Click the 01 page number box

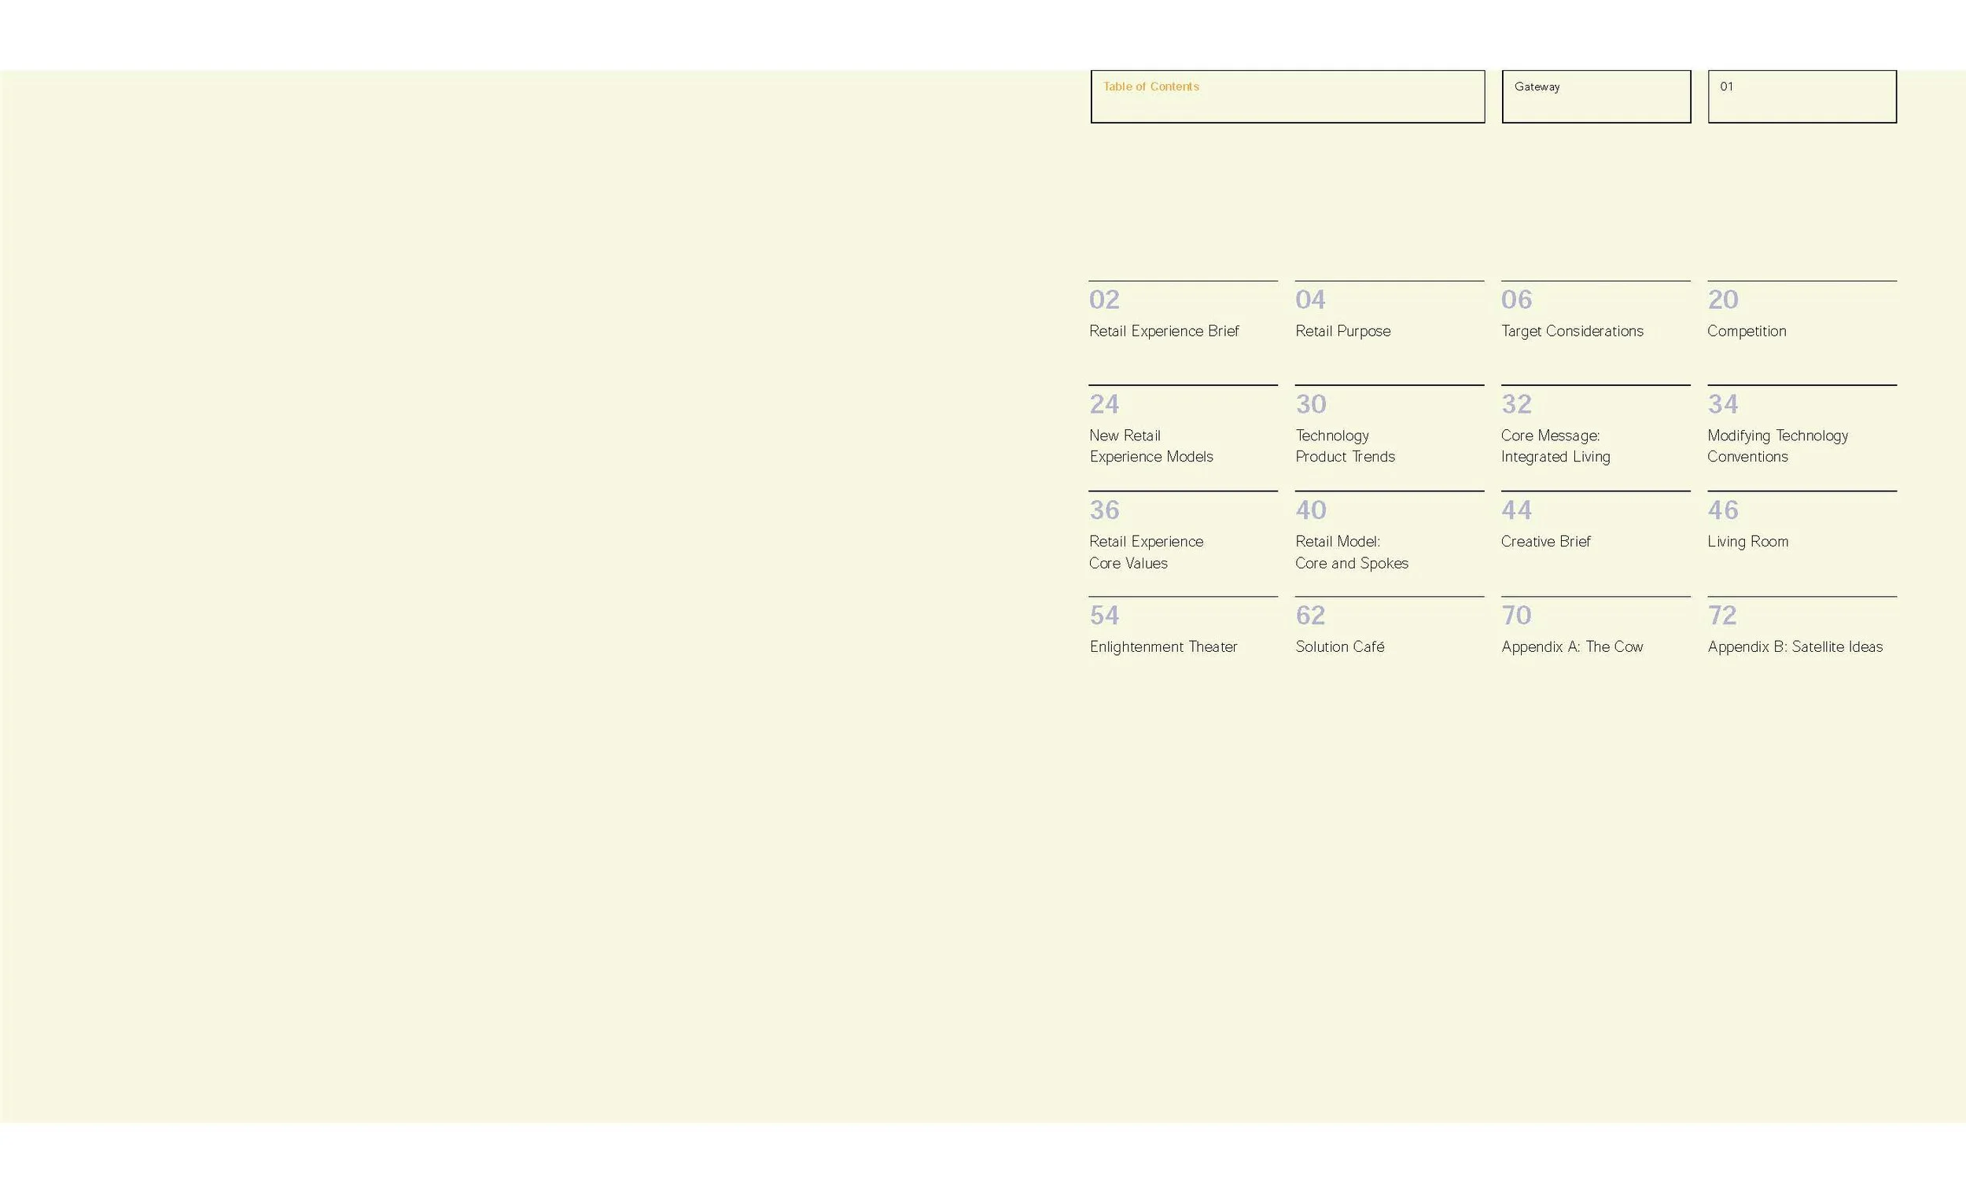[x=1801, y=97]
